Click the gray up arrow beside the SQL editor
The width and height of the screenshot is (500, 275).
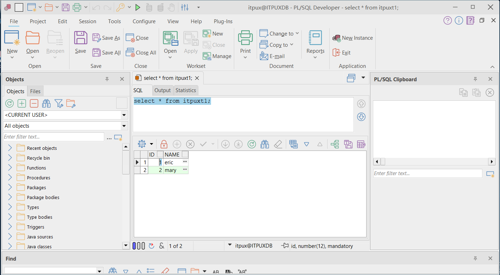click(x=361, y=104)
